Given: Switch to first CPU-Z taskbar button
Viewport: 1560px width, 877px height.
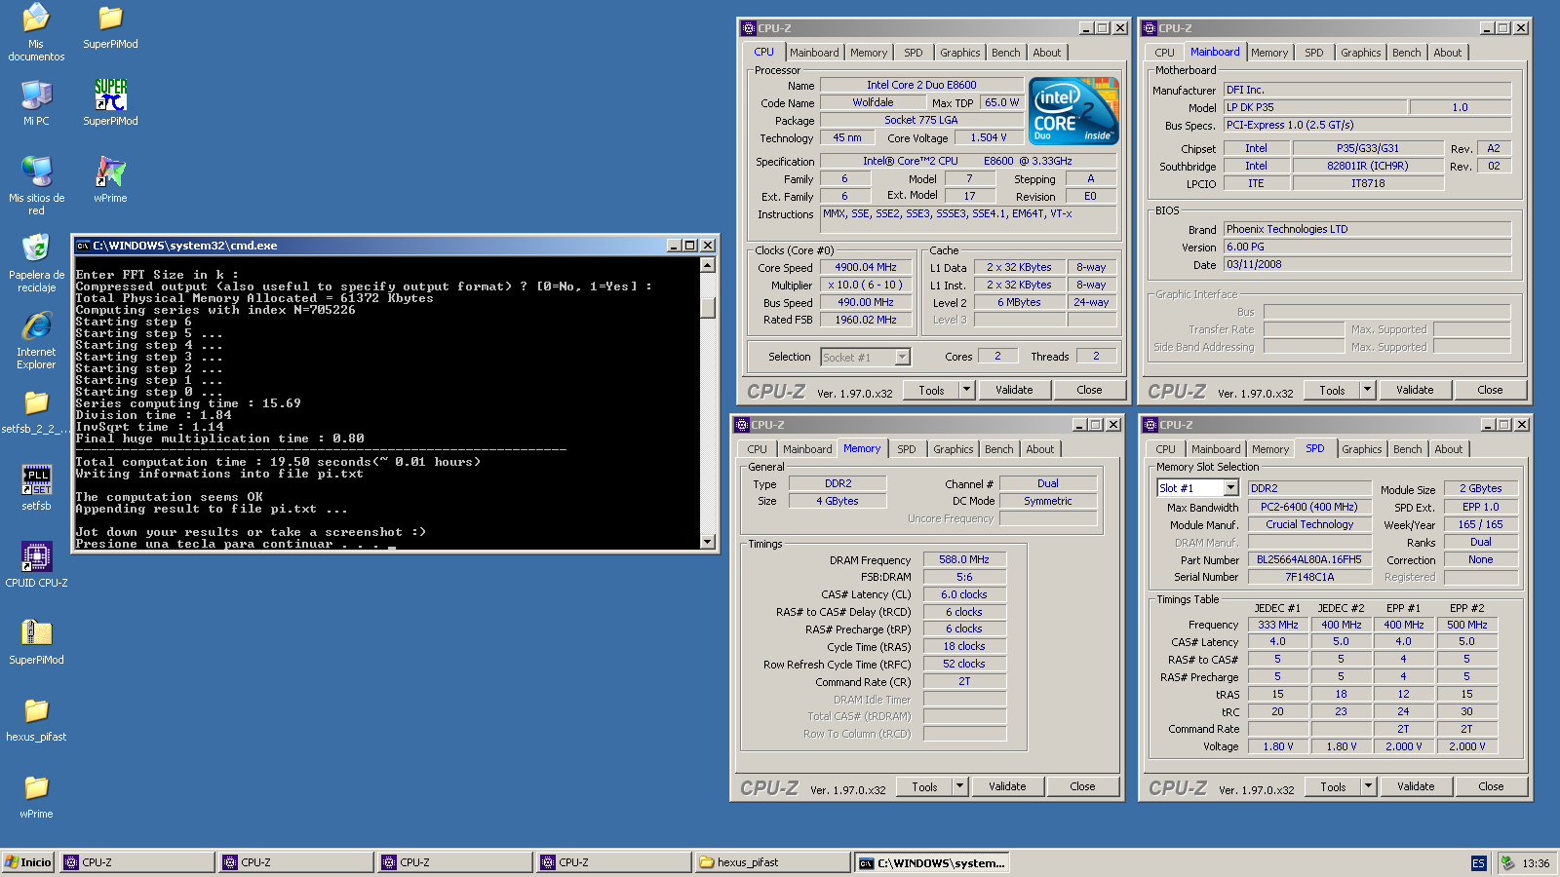Looking at the screenshot, I should (x=136, y=862).
